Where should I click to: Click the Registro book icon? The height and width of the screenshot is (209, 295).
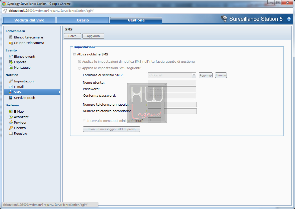11,133
